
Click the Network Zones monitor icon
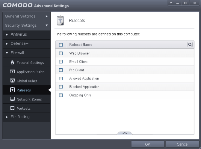[12, 99]
